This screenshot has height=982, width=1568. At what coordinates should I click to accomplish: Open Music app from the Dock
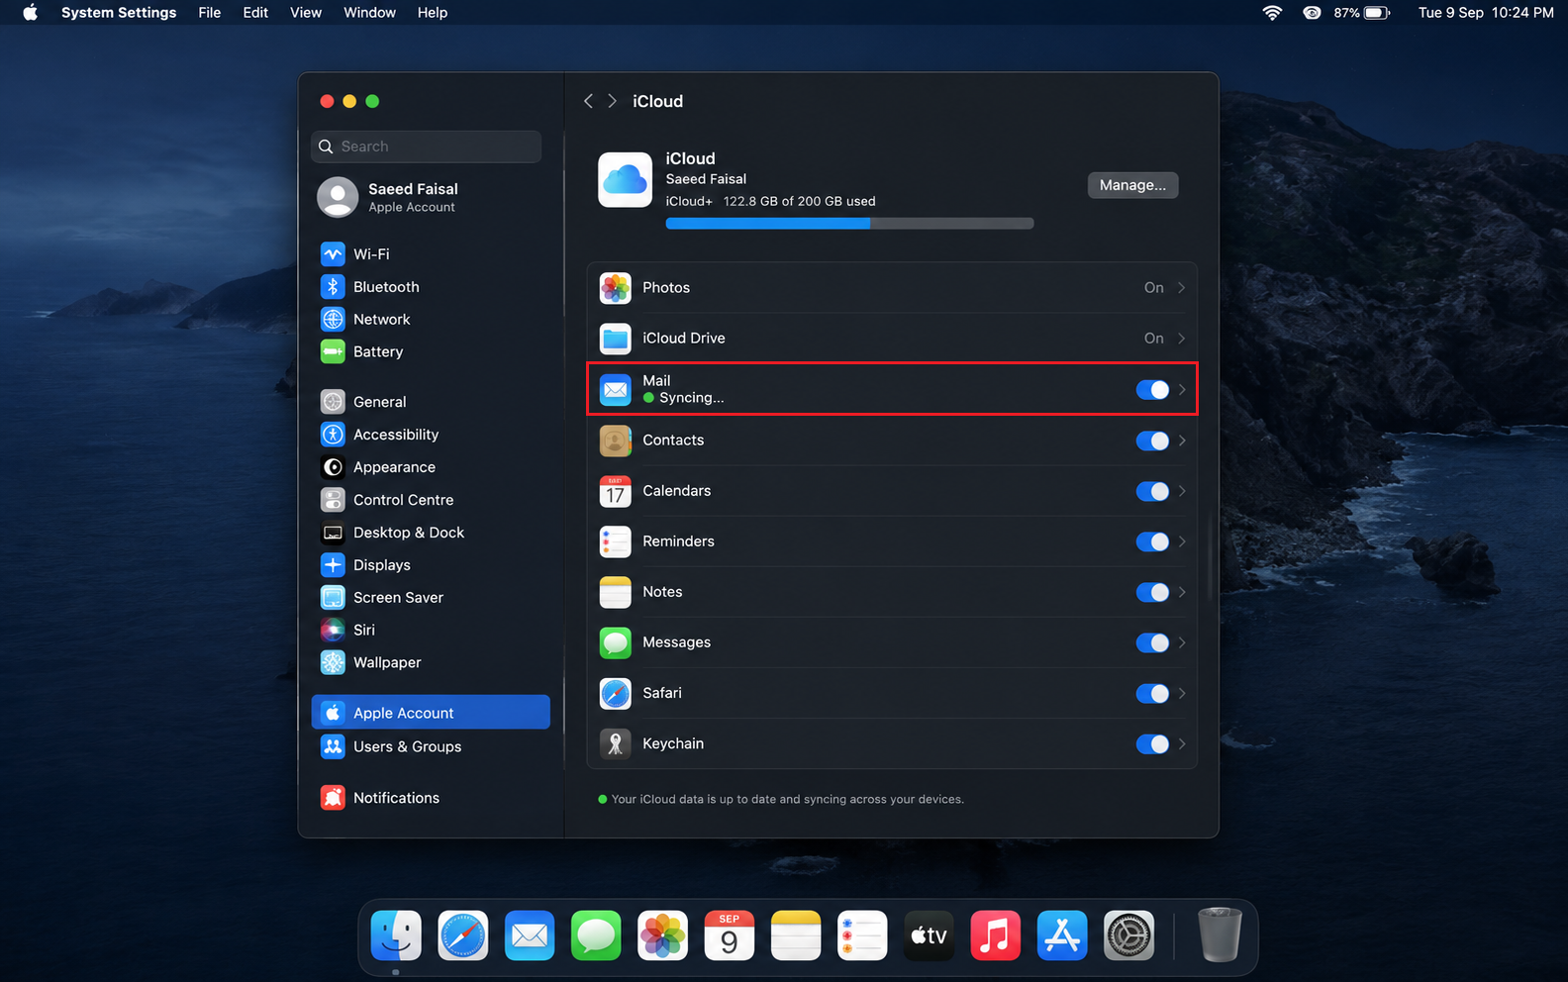995,935
